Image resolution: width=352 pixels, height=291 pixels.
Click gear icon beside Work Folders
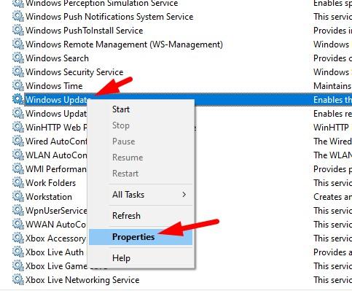17,183
